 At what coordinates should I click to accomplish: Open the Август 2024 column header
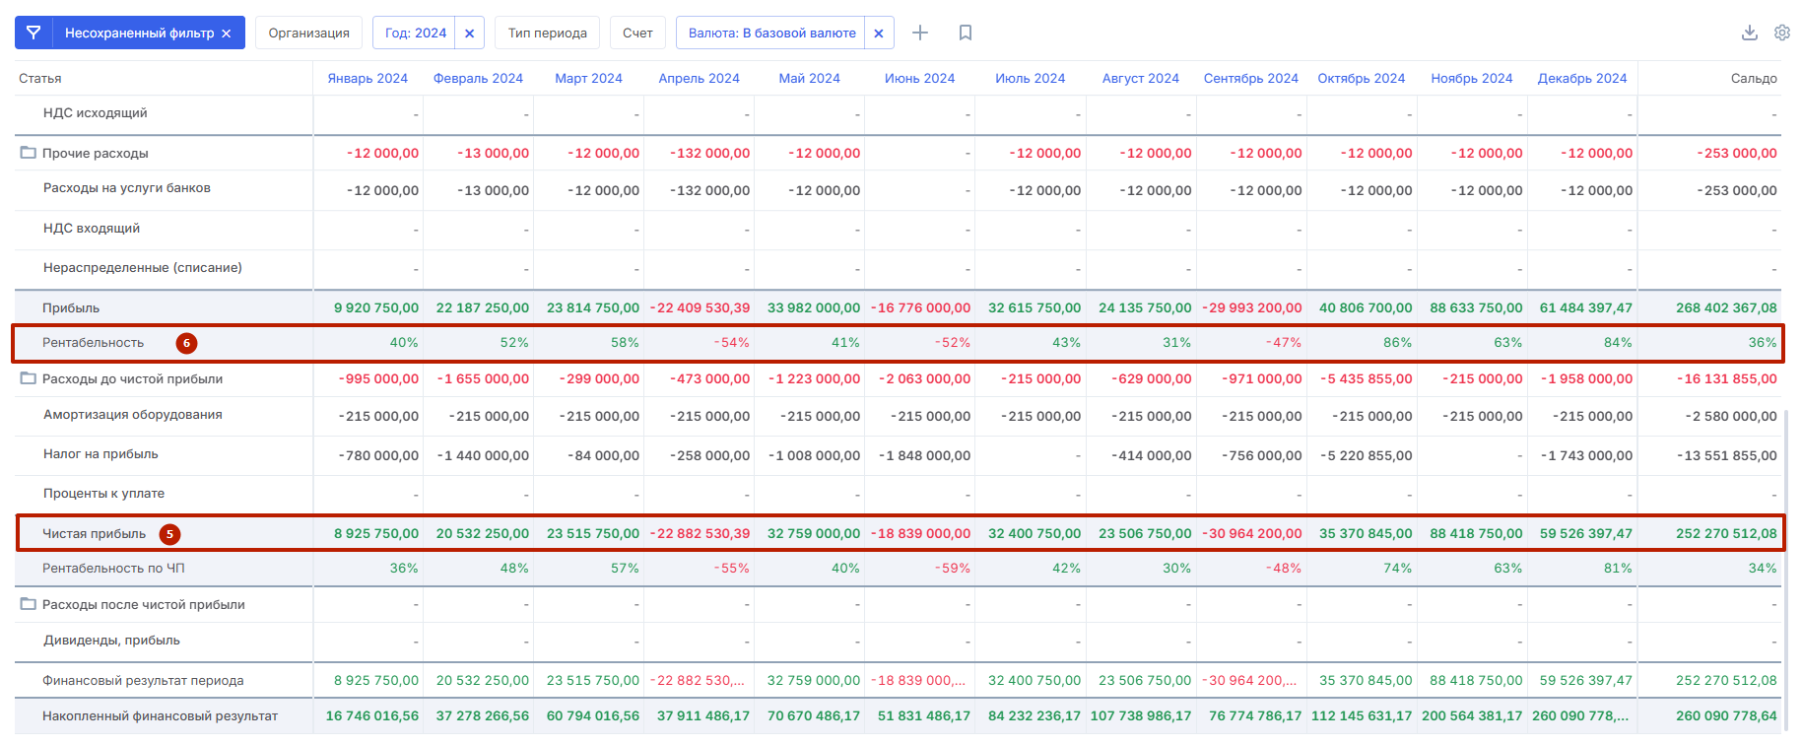pyautogui.click(x=1140, y=79)
